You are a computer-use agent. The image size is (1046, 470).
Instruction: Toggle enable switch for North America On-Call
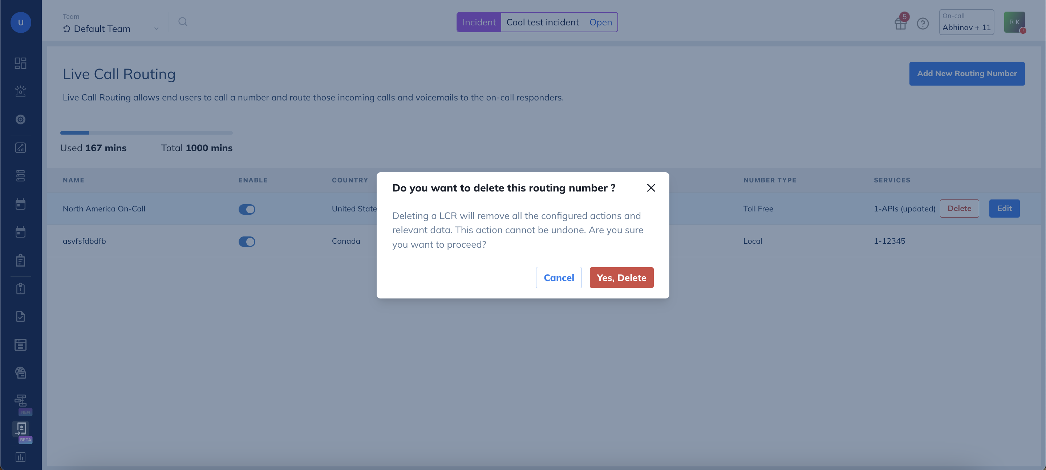[247, 209]
